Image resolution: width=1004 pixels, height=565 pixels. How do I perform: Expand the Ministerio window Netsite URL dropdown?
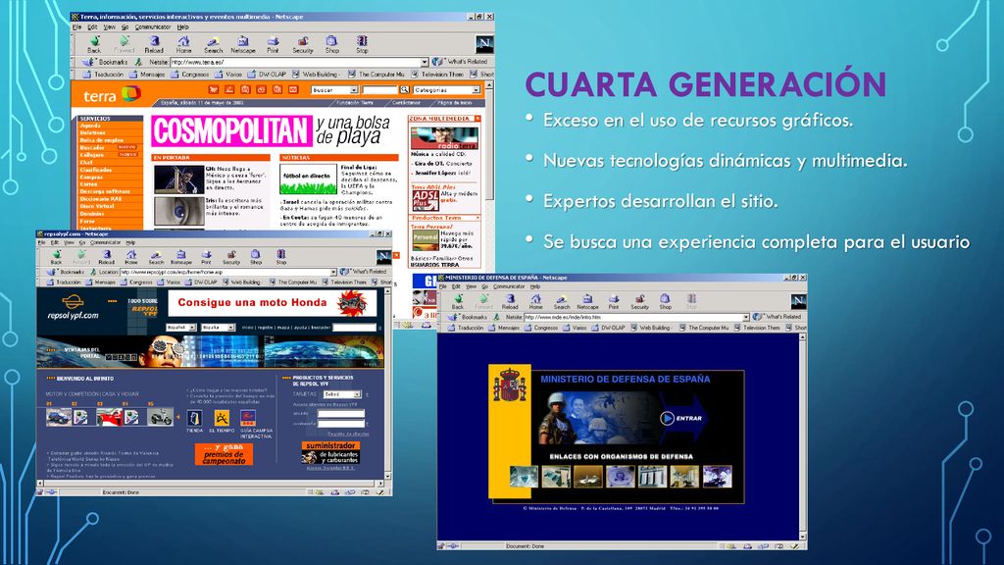(746, 317)
